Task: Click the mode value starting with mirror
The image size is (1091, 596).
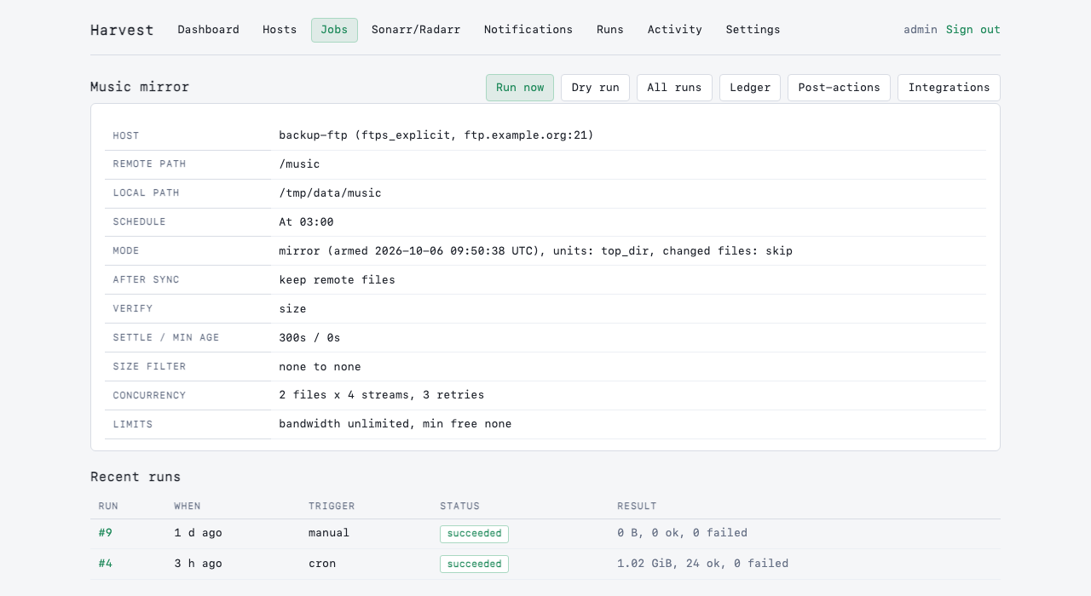Action: pos(535,251)
